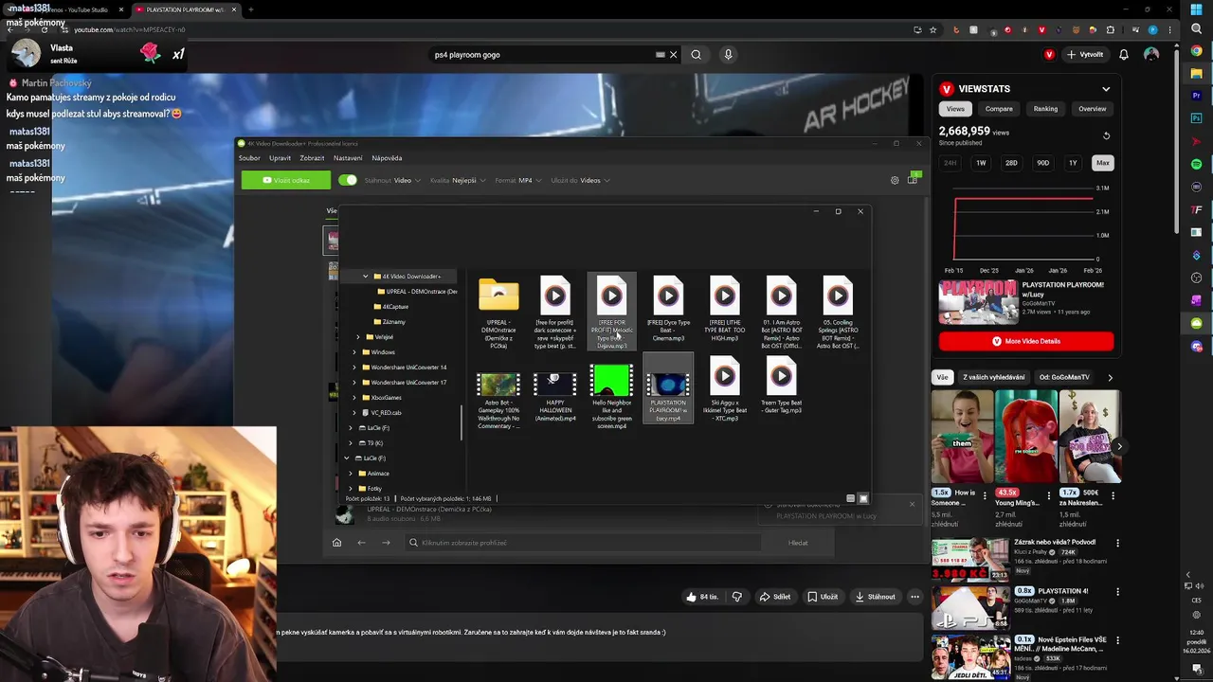1213x682 pixels.
Task: Open the Upravit menu
Action: click(280, 158)
